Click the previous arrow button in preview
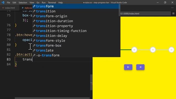 coord(128,67)
